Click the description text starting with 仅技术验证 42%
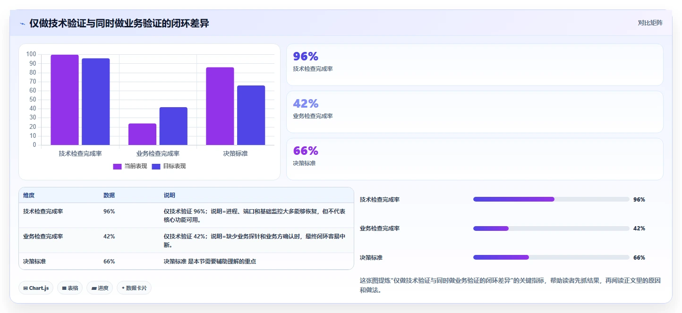Screen dimensions: 682x313 pyautogui.click(x=255, y=240)
